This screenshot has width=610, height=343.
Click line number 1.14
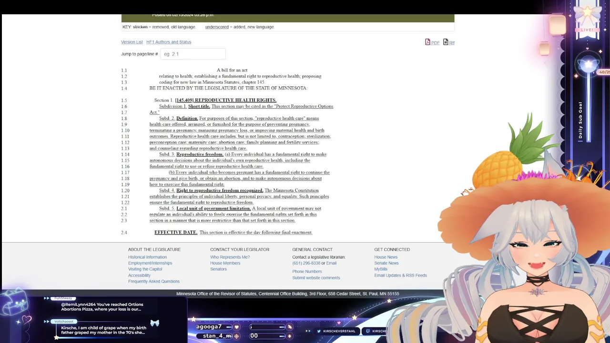(125, 154)
